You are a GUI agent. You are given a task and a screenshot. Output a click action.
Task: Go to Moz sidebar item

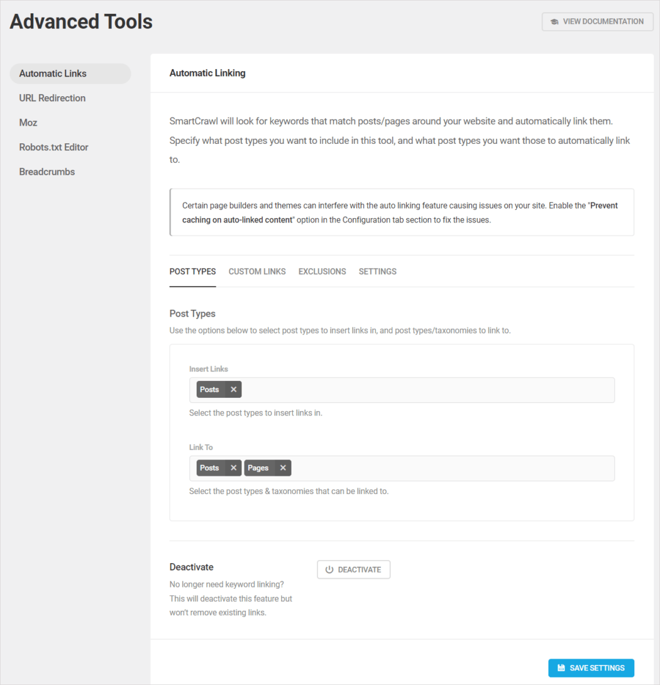[28, 123]
